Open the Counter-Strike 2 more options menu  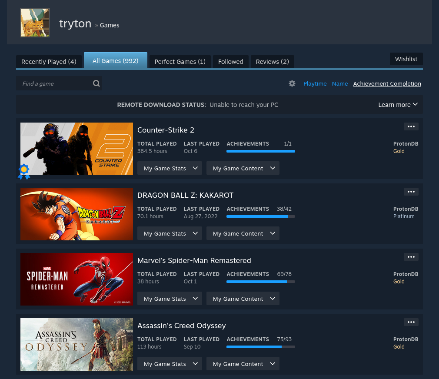[x=411, y=126]
